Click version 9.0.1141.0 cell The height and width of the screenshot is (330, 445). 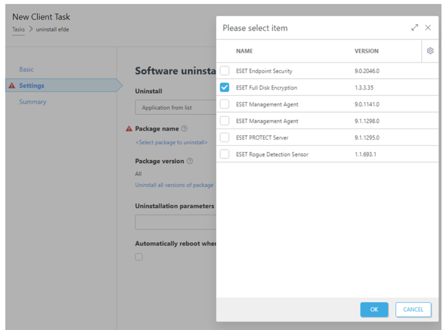[x=367, y=104]
